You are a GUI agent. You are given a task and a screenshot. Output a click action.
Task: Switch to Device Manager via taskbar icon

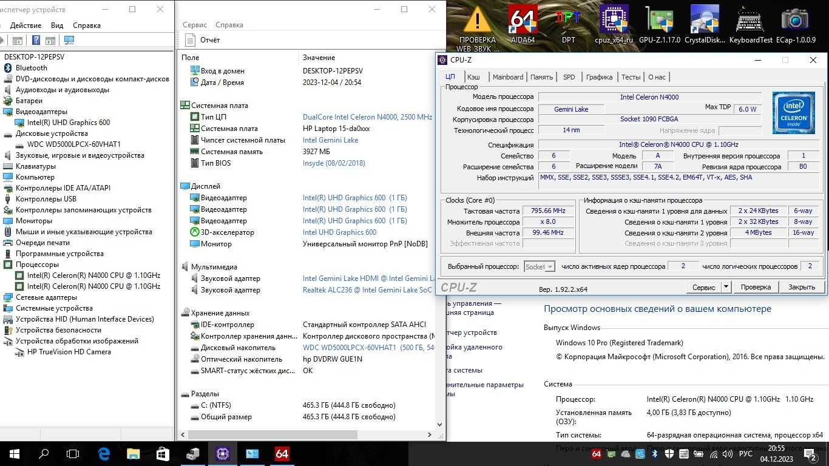pyautogui.click(x=192, y=453)
